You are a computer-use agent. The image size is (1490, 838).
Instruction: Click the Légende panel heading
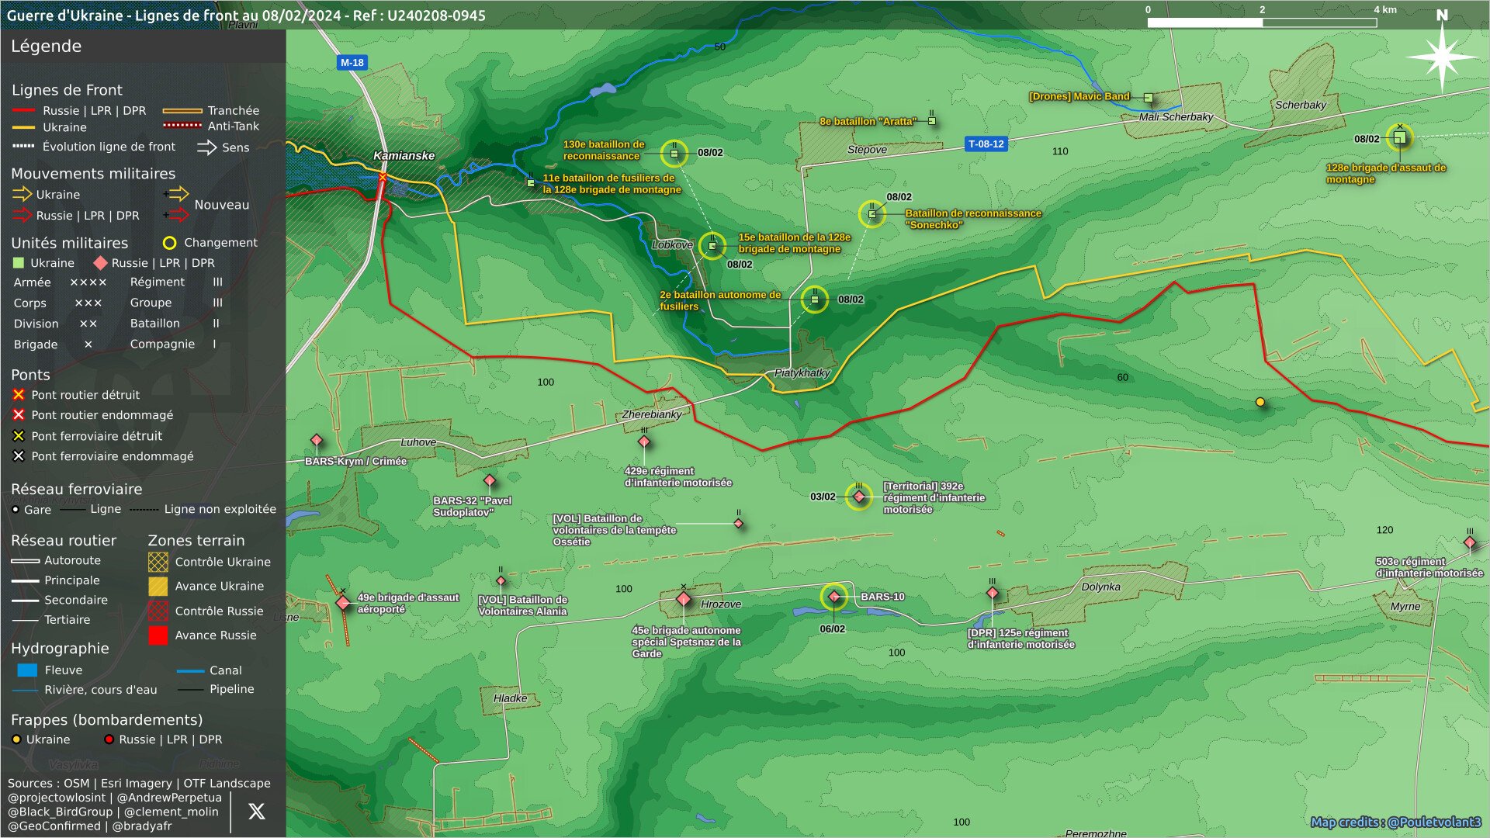[46, 47]
